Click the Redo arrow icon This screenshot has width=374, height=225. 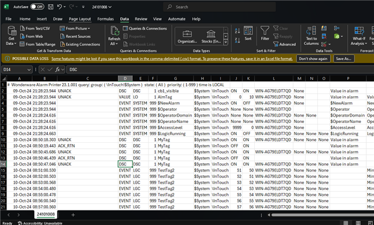[x=71, y=7]
